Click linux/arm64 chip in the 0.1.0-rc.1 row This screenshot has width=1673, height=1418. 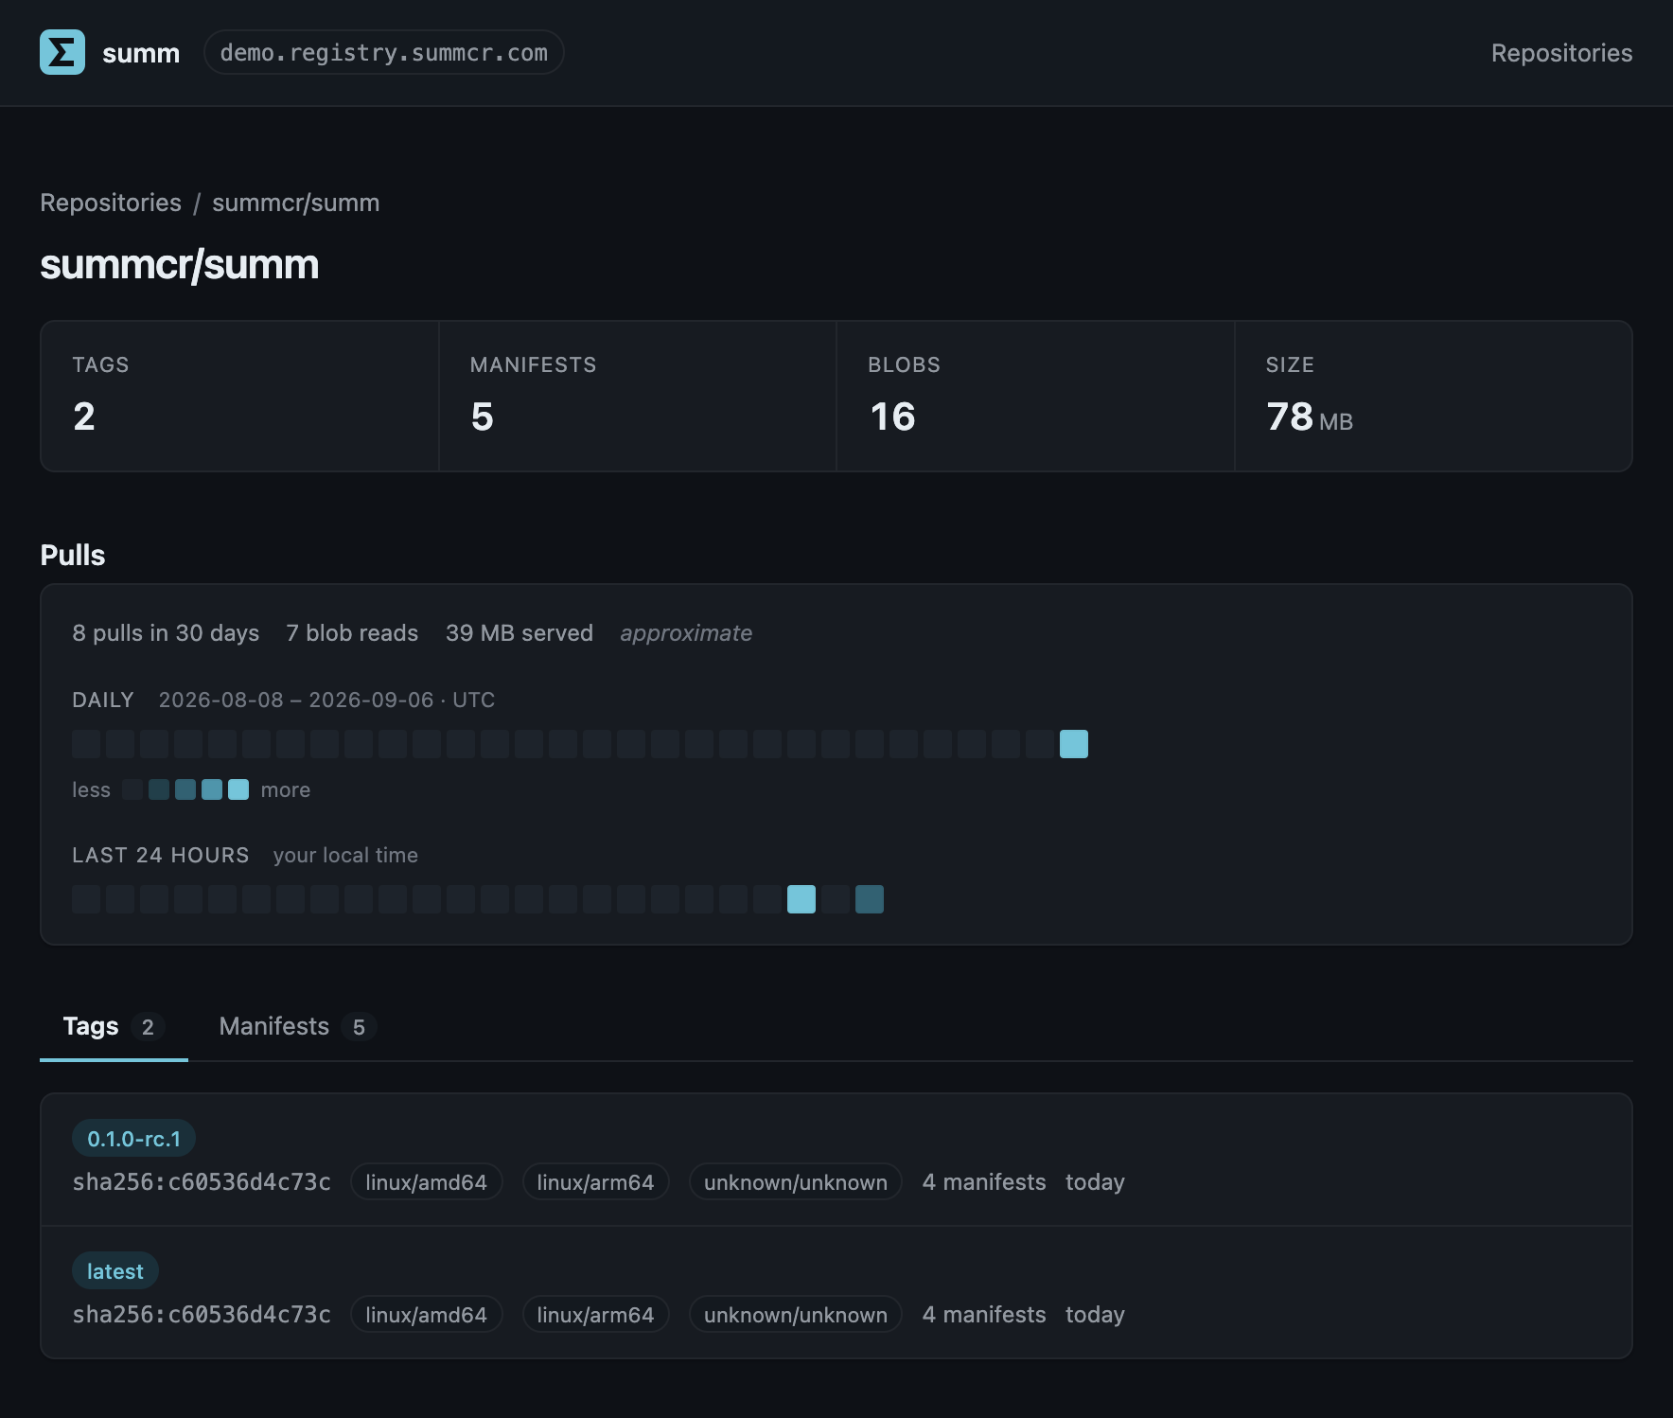pyautogui.click(x=595, y=1182)
